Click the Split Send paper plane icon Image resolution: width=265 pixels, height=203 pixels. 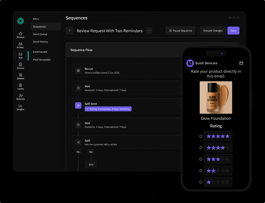[x=78, y=105]
